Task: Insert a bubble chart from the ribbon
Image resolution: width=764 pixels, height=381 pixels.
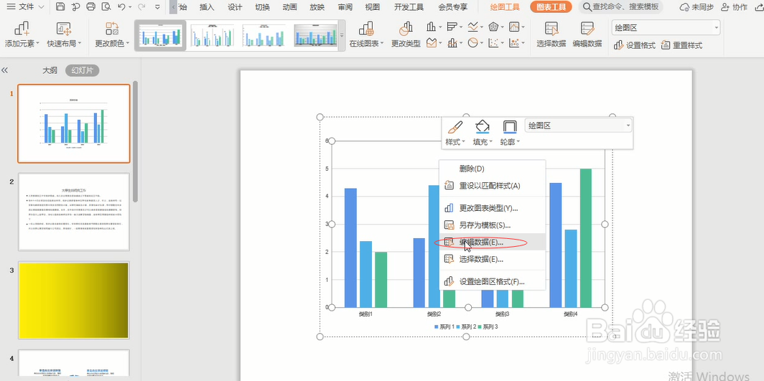Action: (x=513, y=43)
